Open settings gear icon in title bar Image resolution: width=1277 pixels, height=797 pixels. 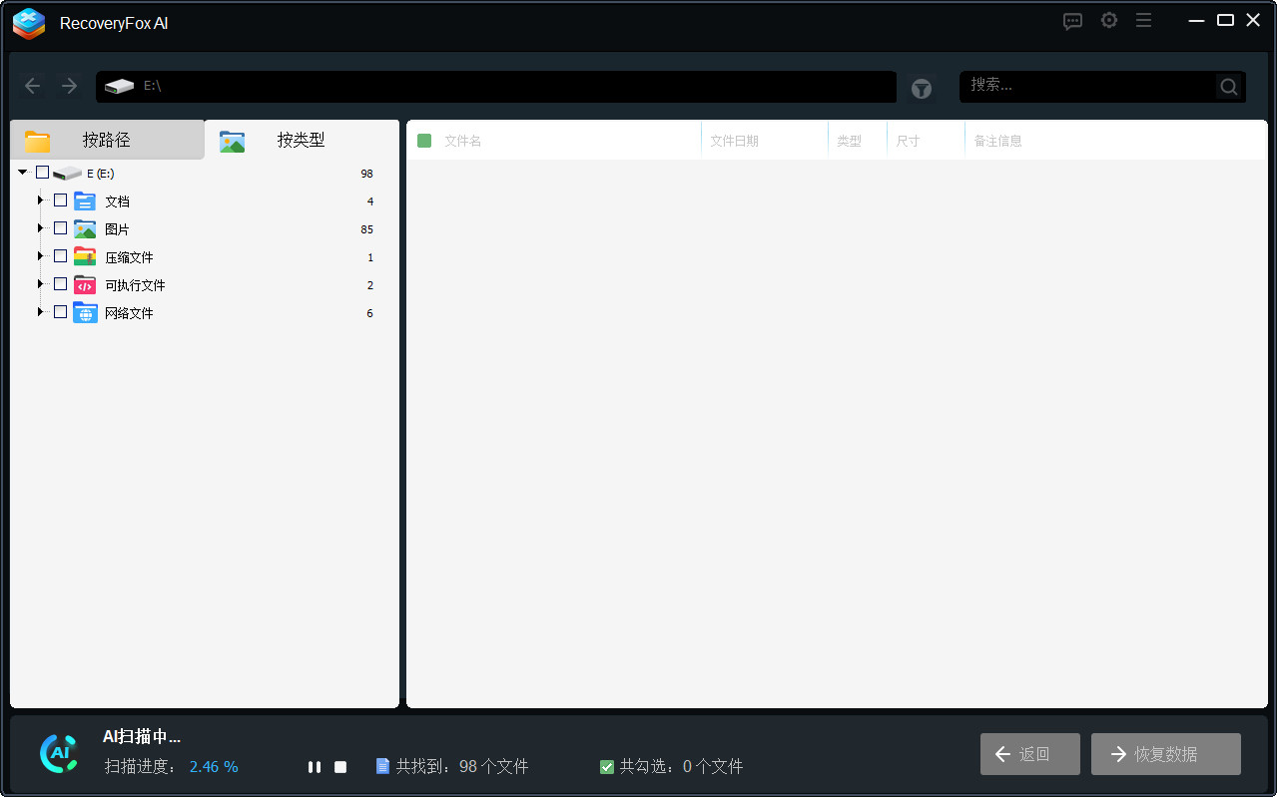point(1108,21)
